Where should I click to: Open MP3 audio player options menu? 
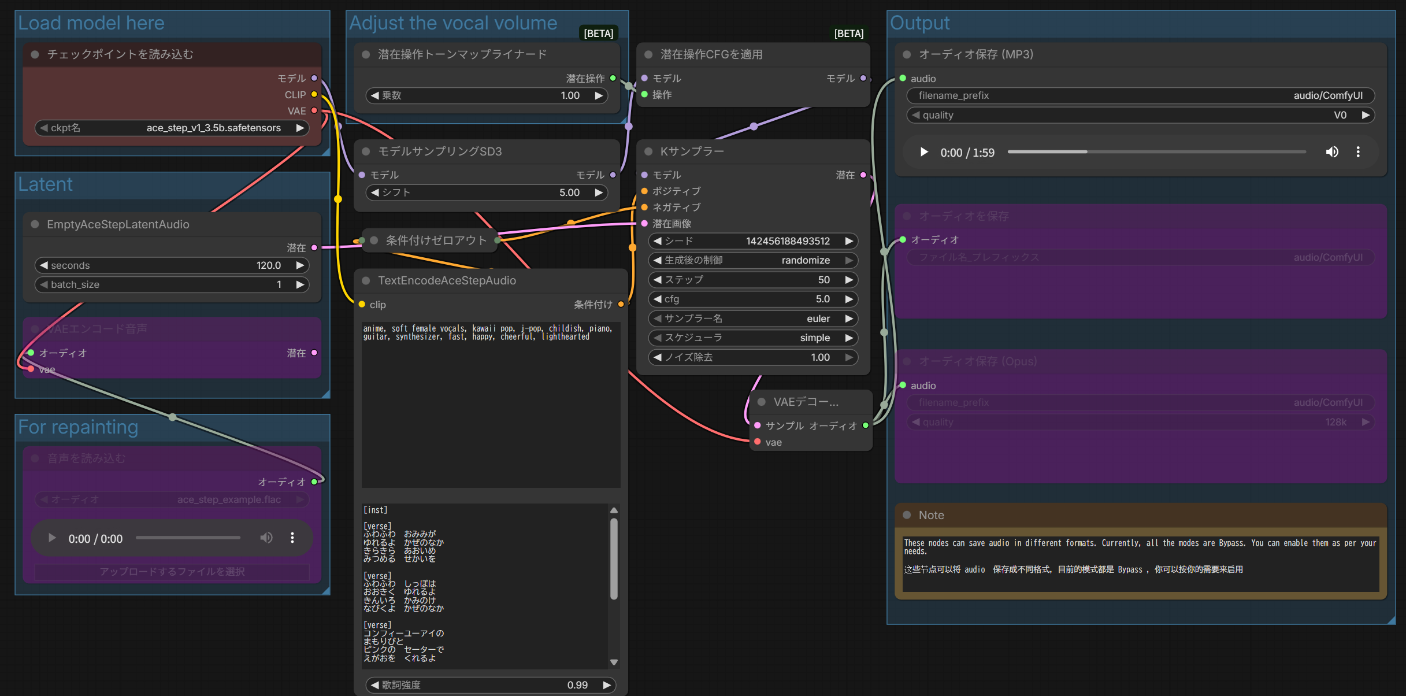tap(1358, 152)
